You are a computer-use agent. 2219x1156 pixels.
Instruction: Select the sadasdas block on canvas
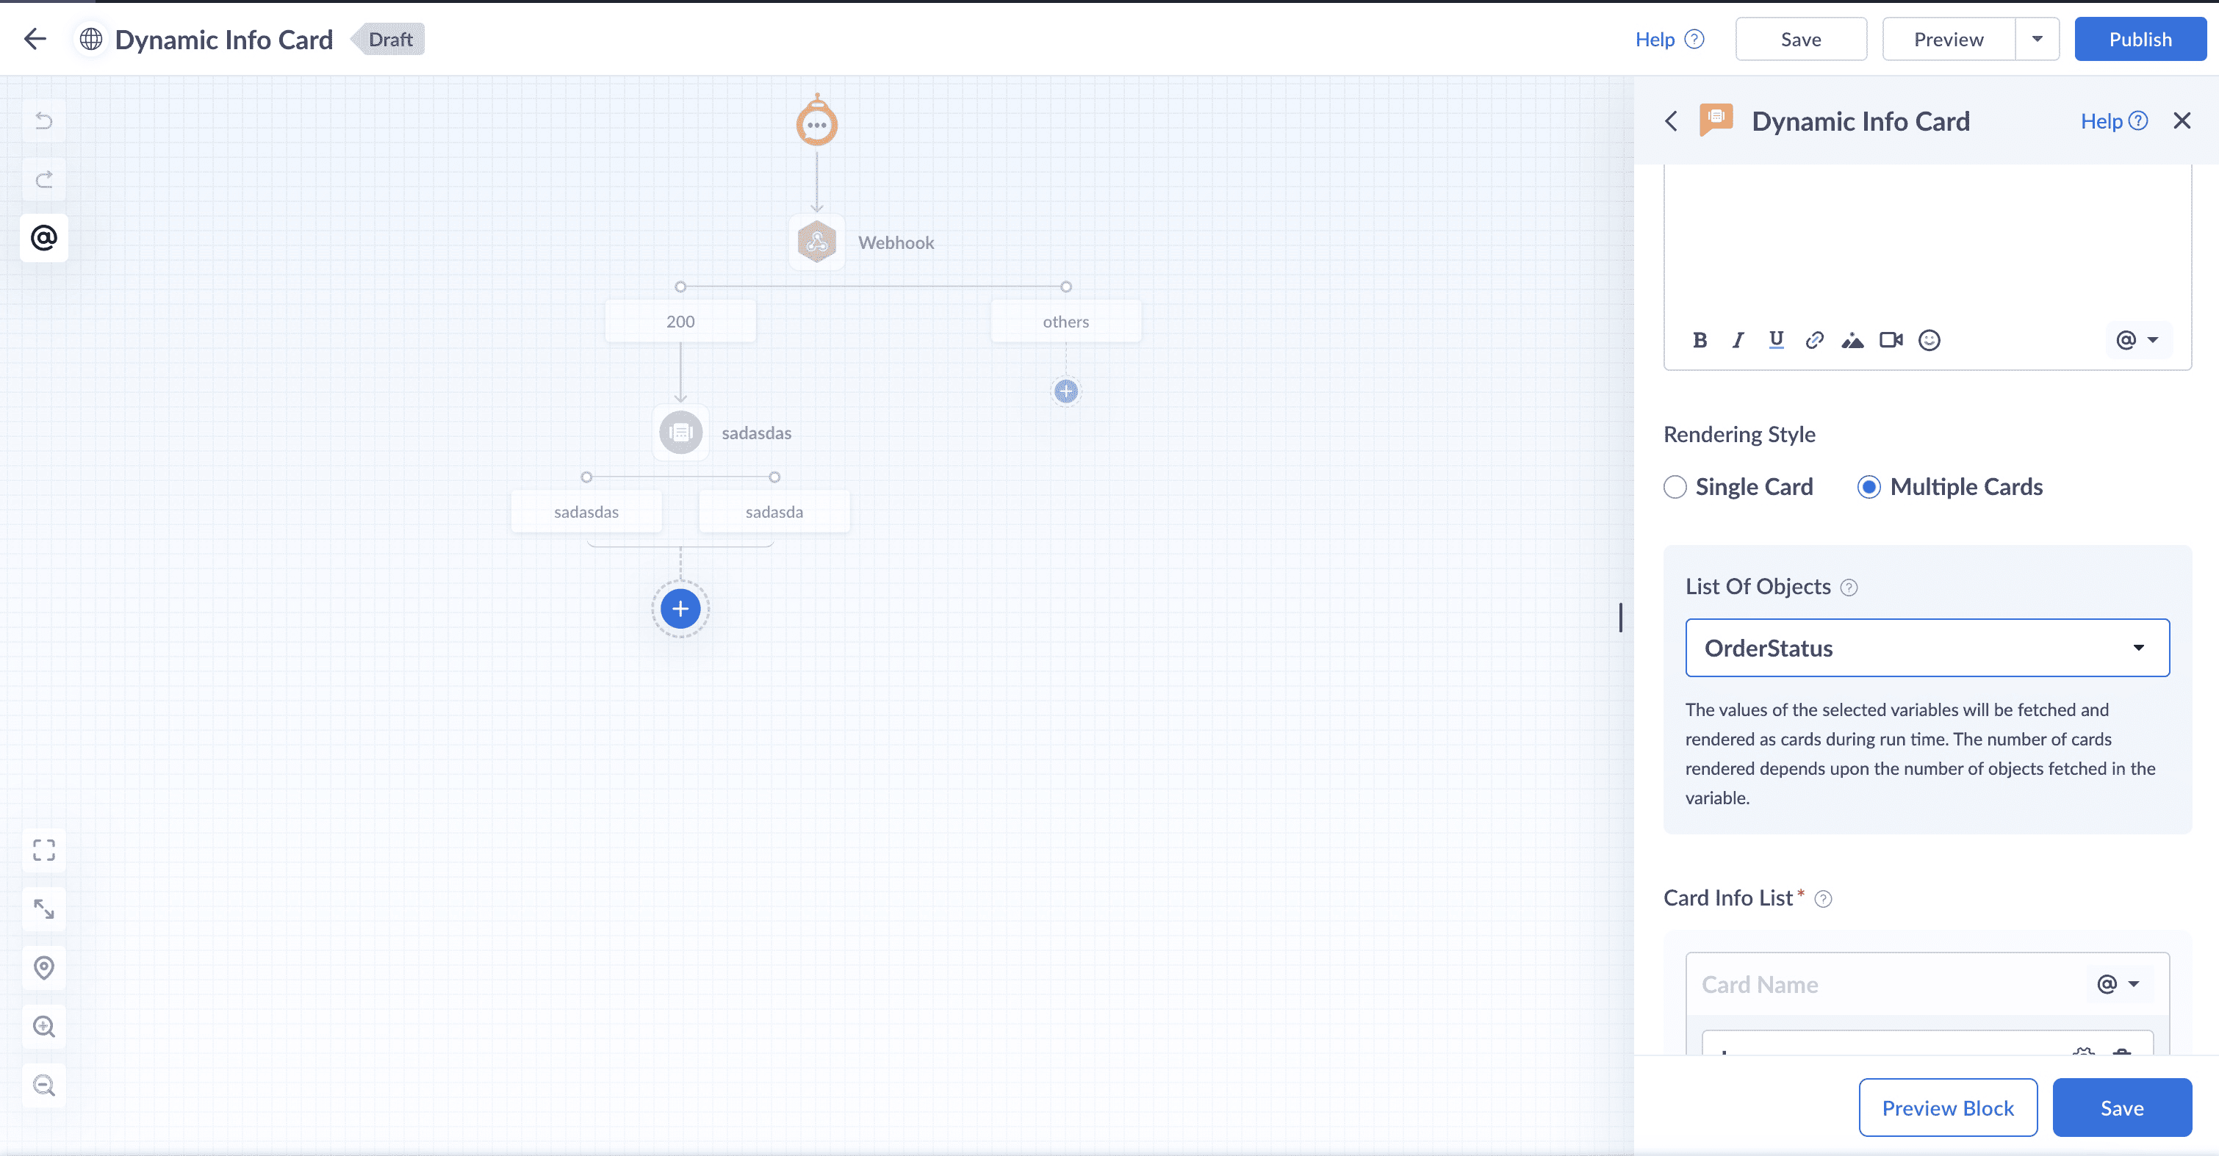tap(680, 432)
